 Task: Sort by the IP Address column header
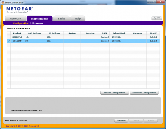pos(54,33)
